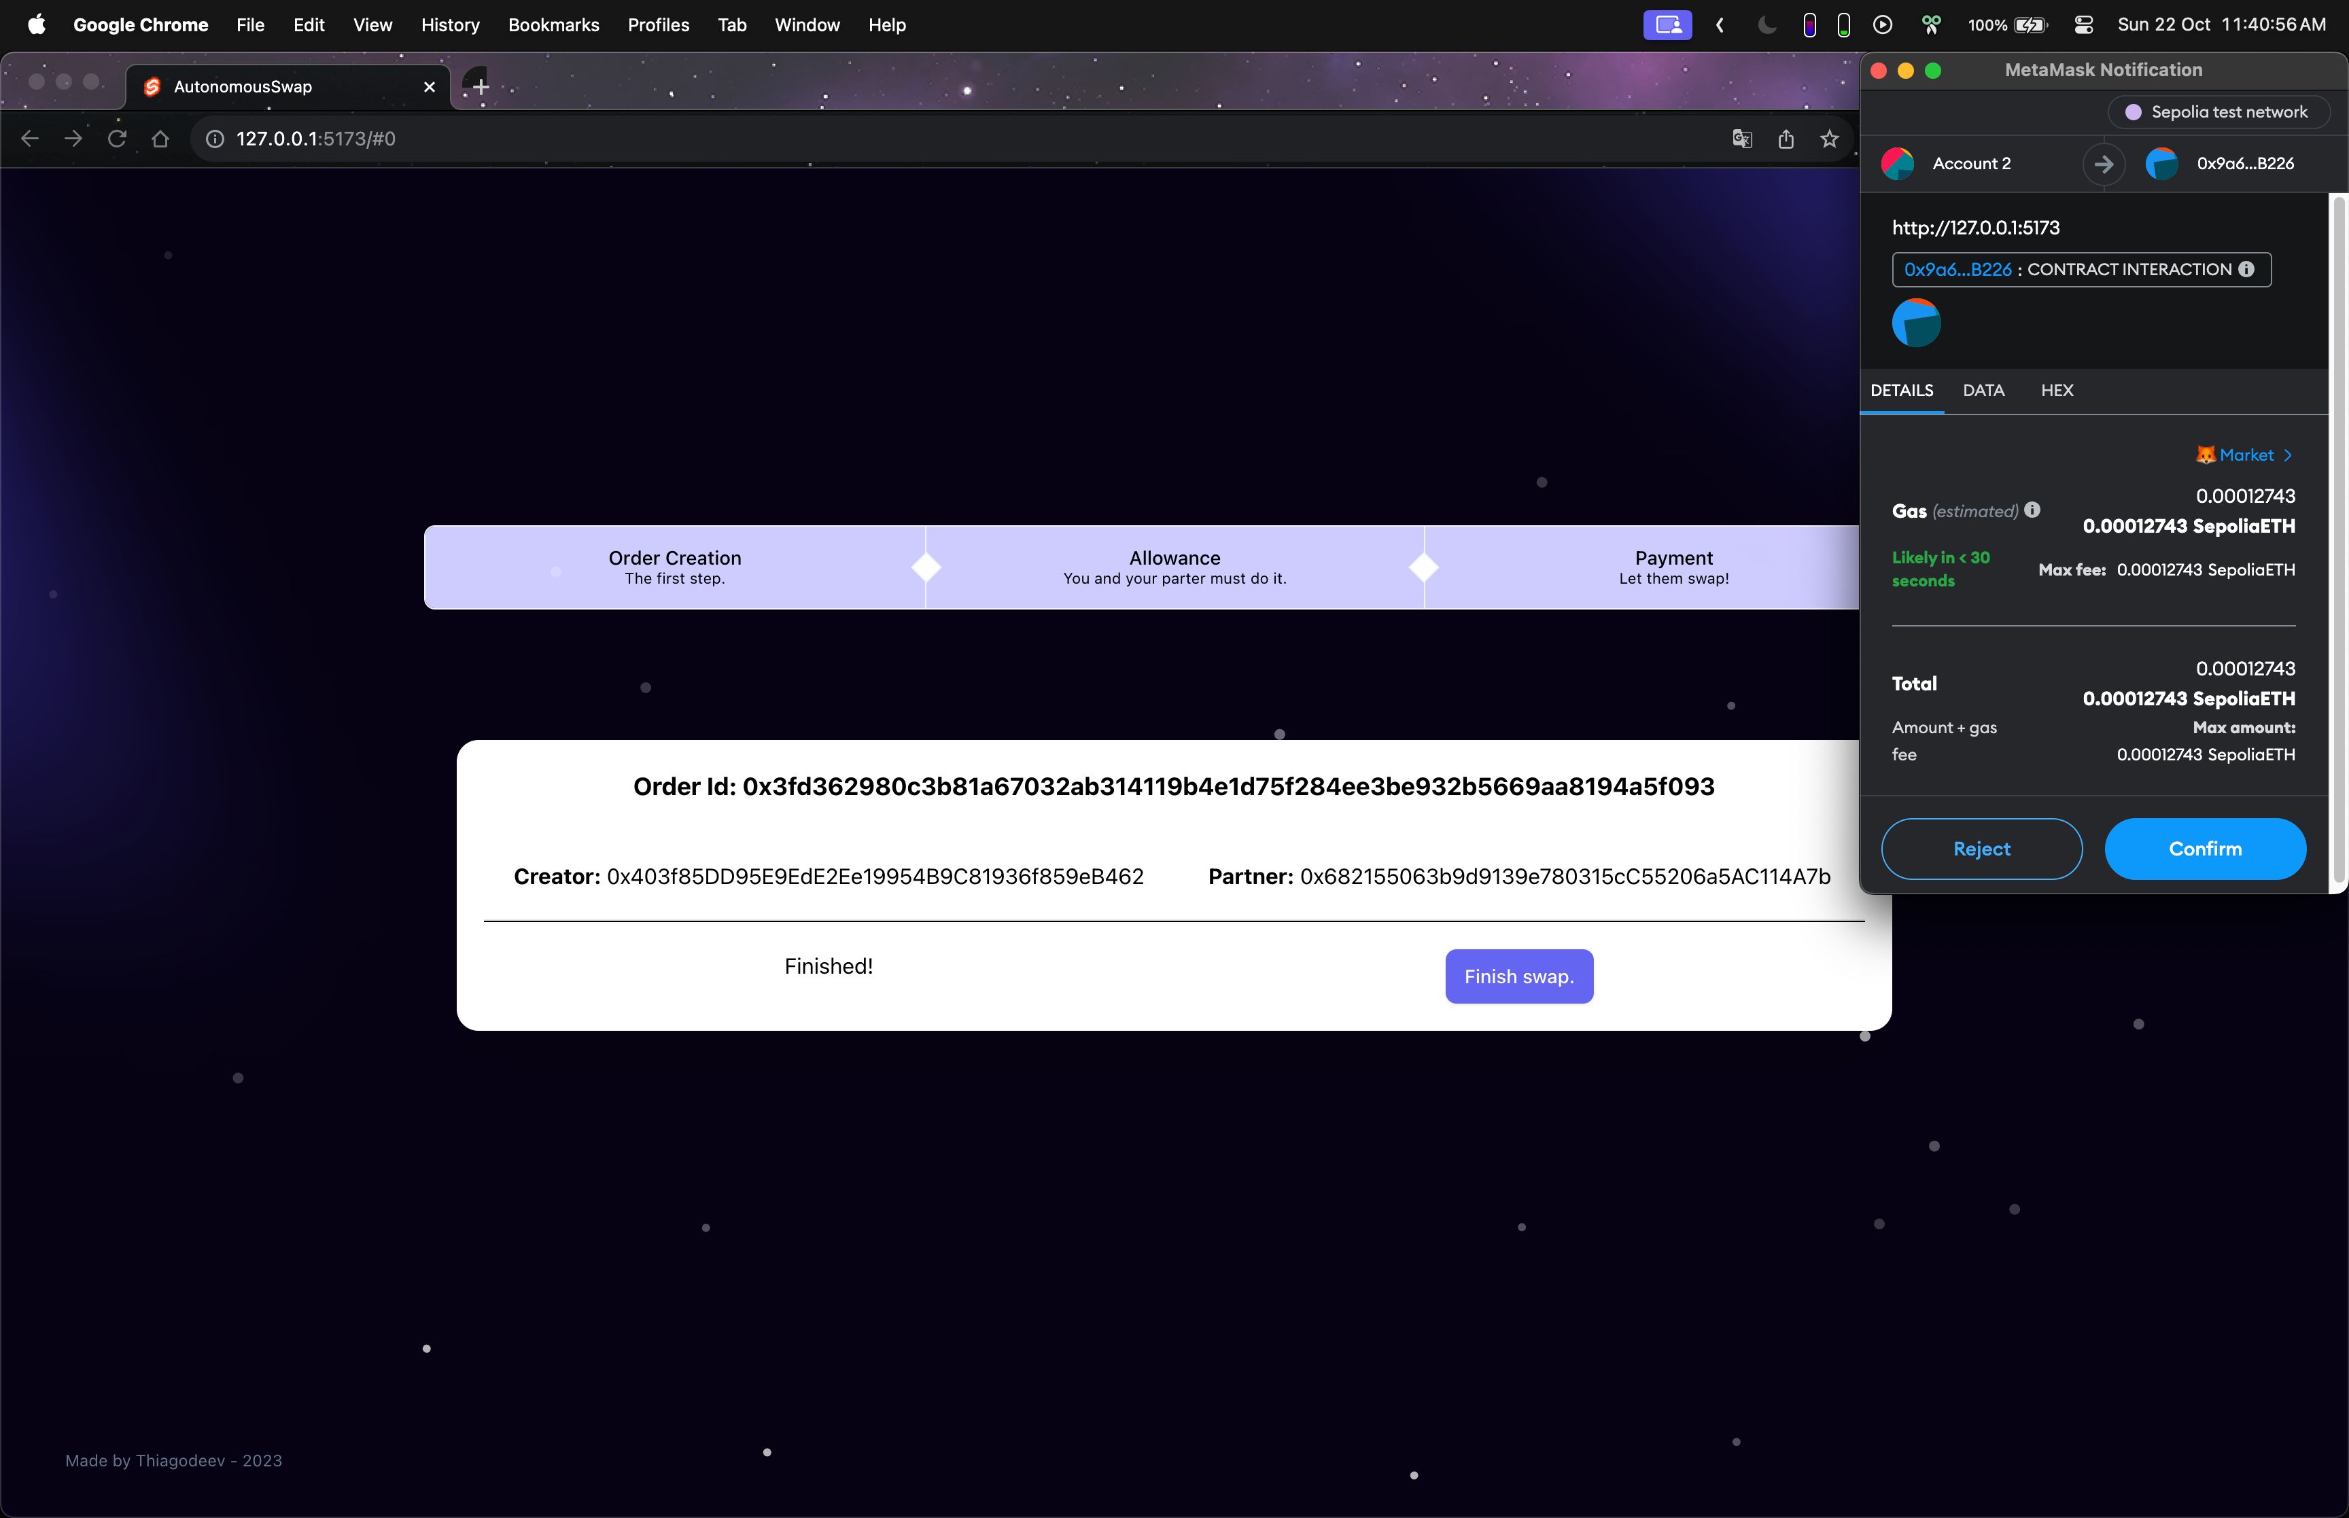The width and height of the screenshot is (2349, 1518).
Task: Open the View menu
Action: click(372, 24)
